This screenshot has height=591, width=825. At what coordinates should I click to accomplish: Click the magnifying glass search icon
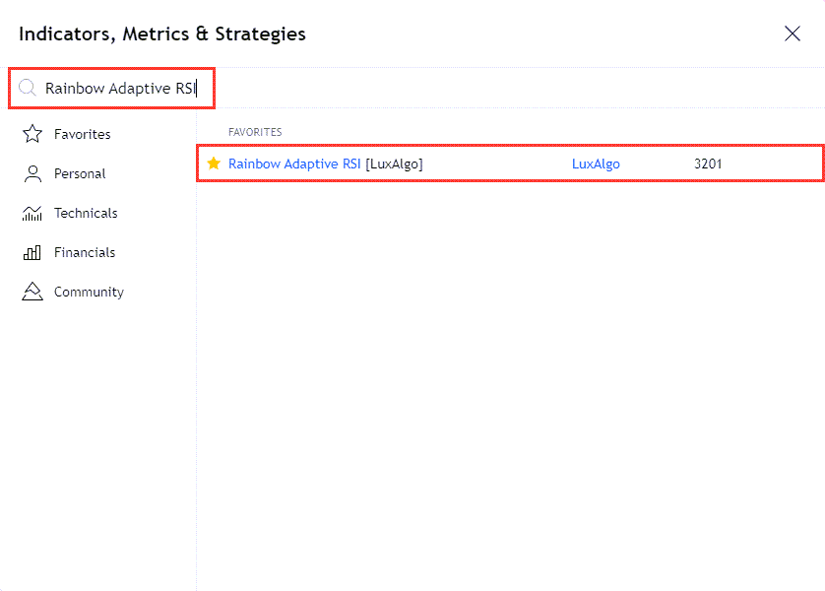[28, 88]
